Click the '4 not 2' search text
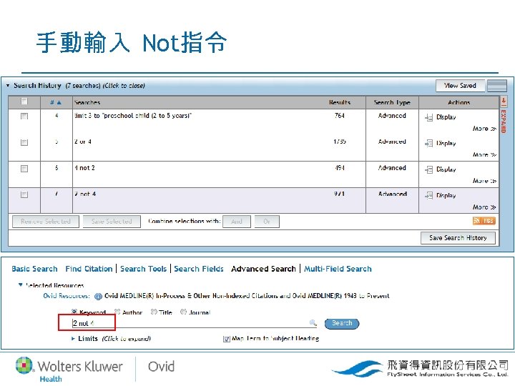The width and height of the screenshot is (515, 386). 84,168
